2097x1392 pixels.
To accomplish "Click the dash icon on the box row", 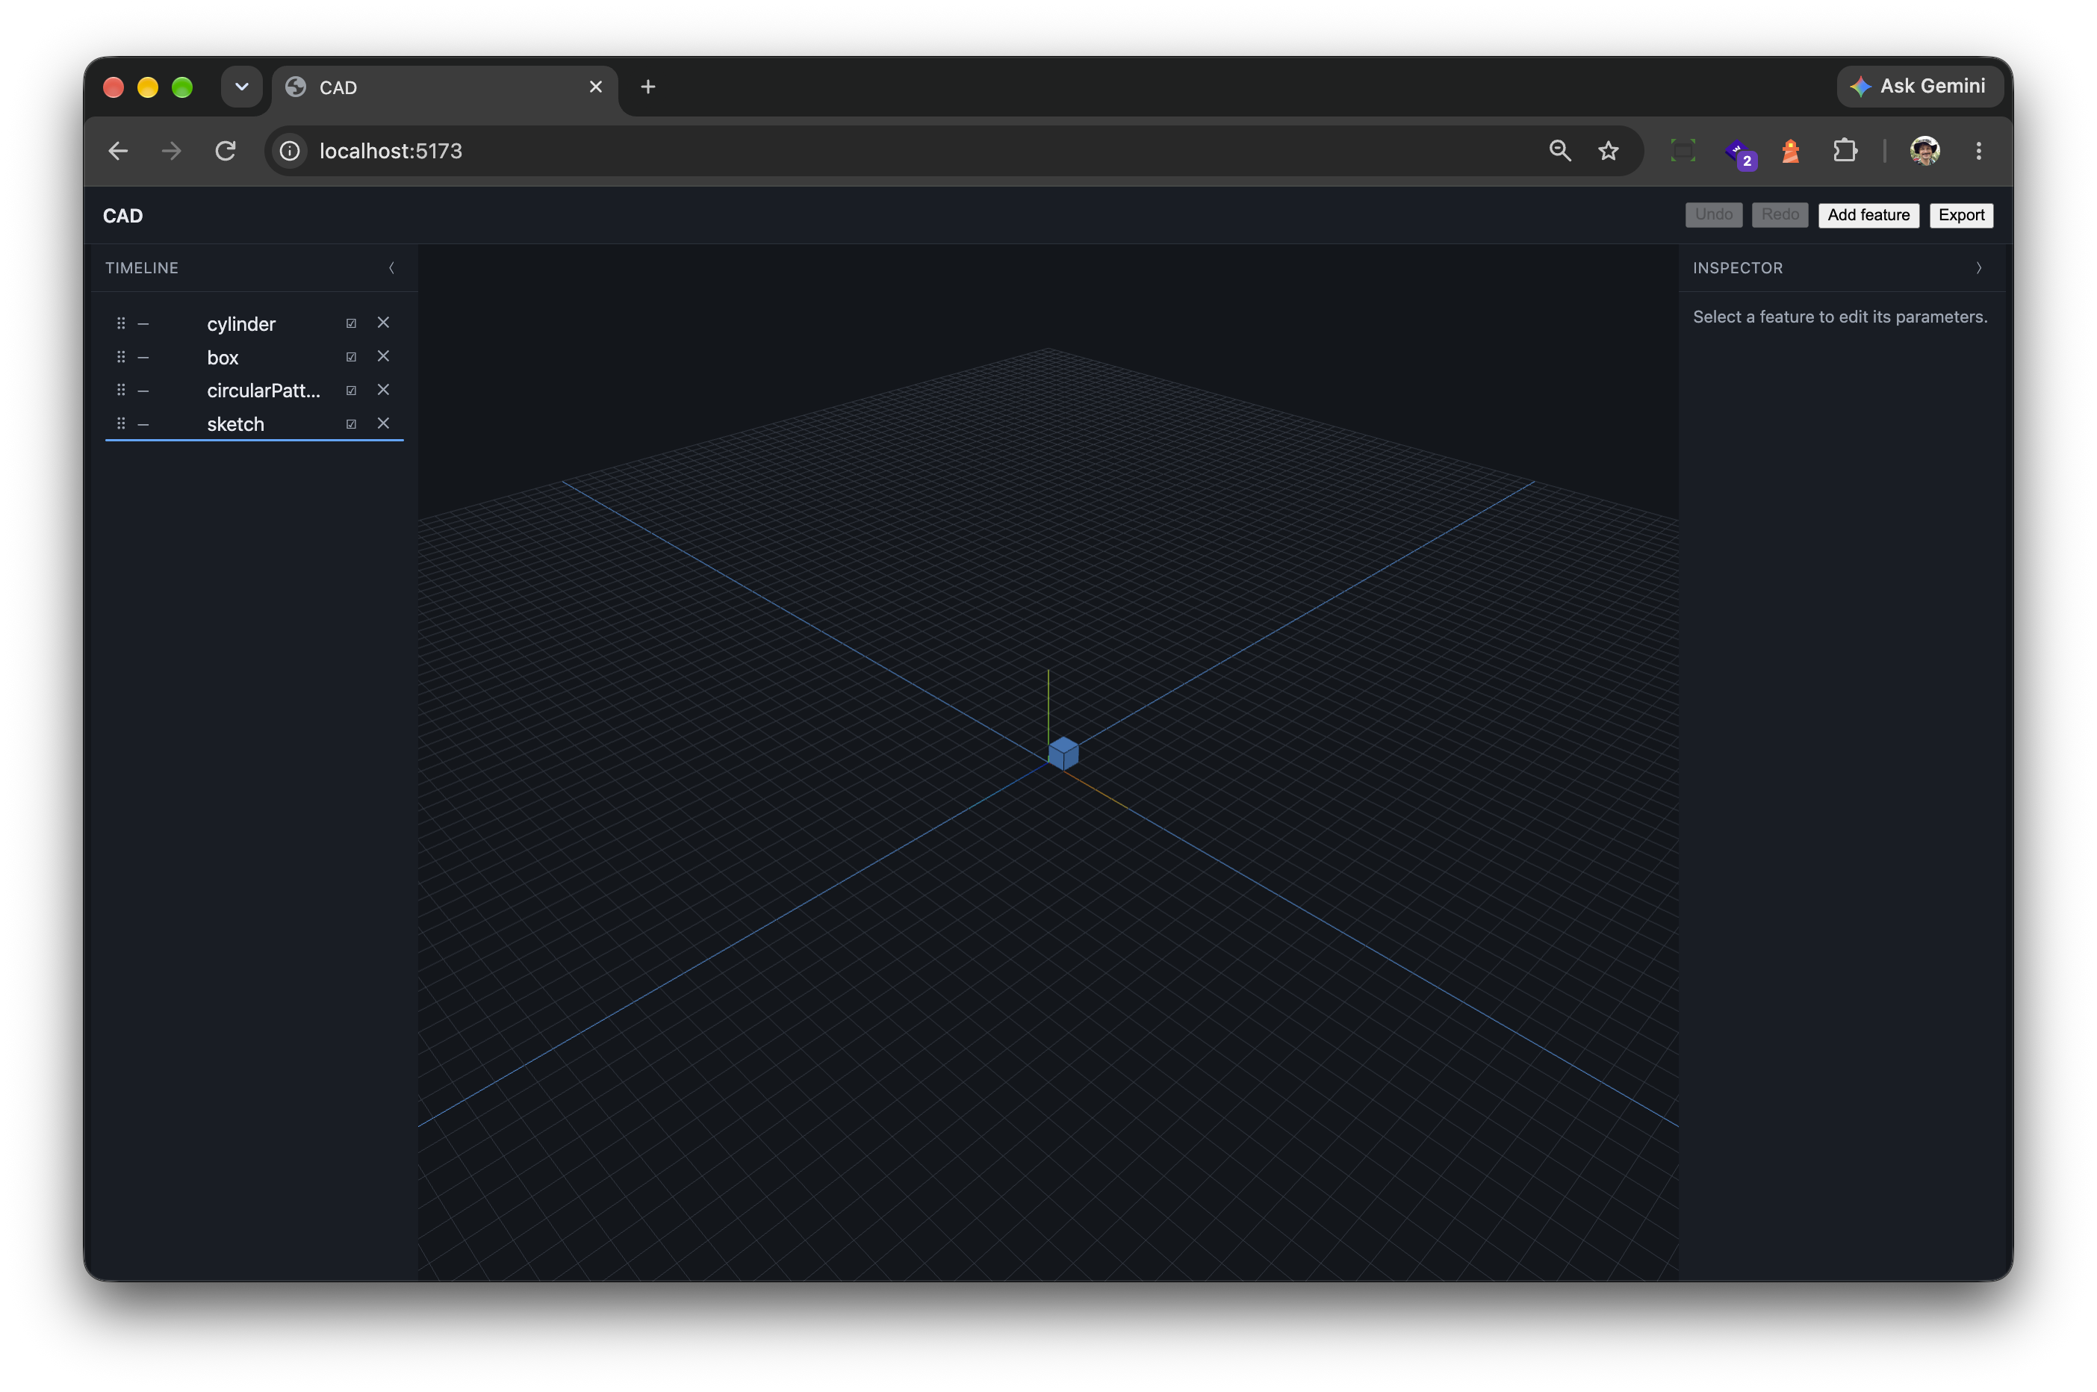I will point(143,358).
